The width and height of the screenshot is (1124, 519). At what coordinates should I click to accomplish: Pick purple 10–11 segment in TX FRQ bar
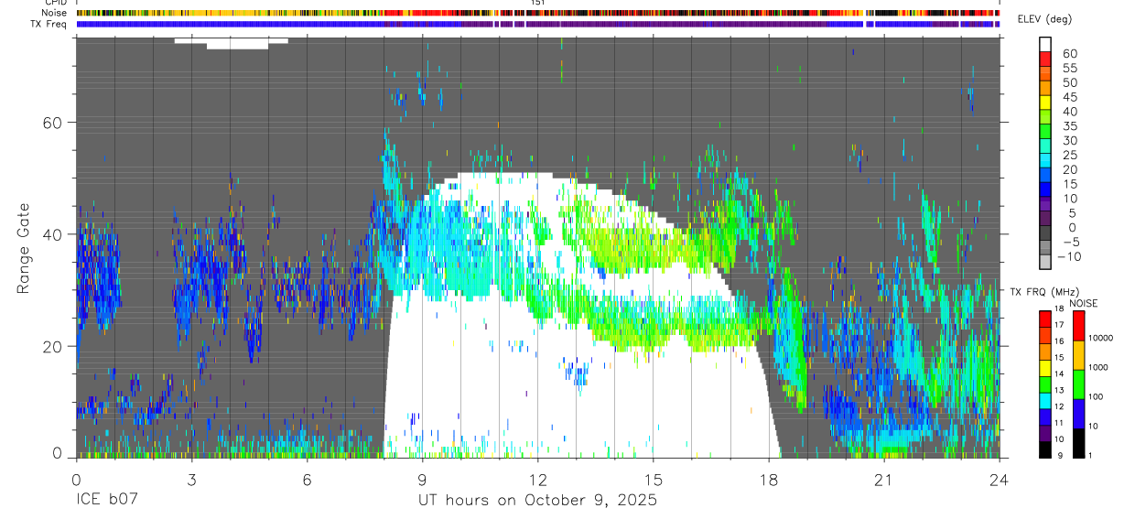(x=1044, y=434)
